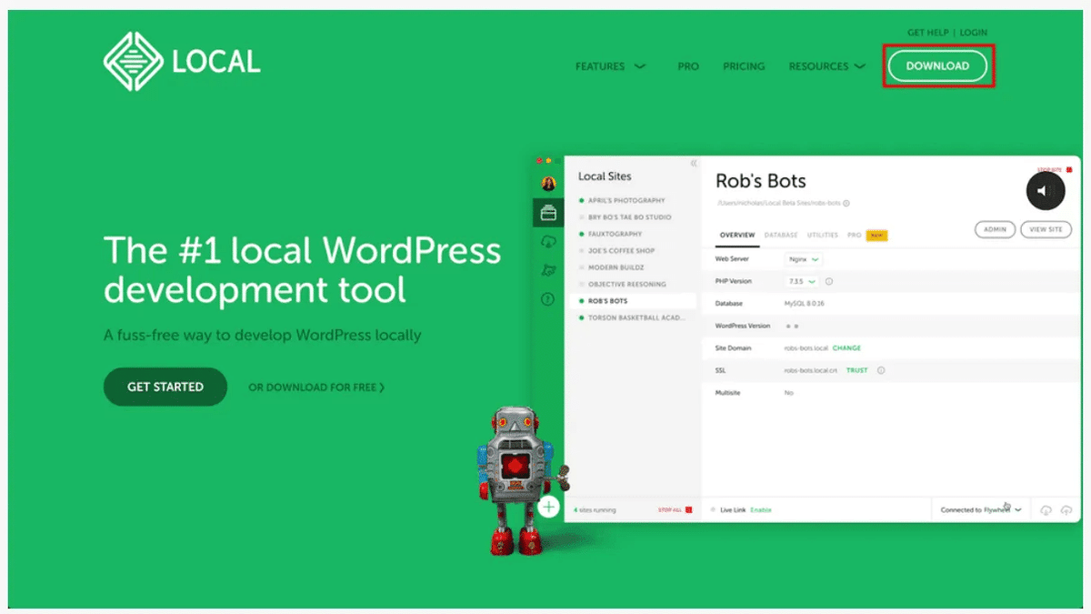The width and height of the screenshot is (1091, 614).
Task: Click the Login link
Action: (974, 33)
